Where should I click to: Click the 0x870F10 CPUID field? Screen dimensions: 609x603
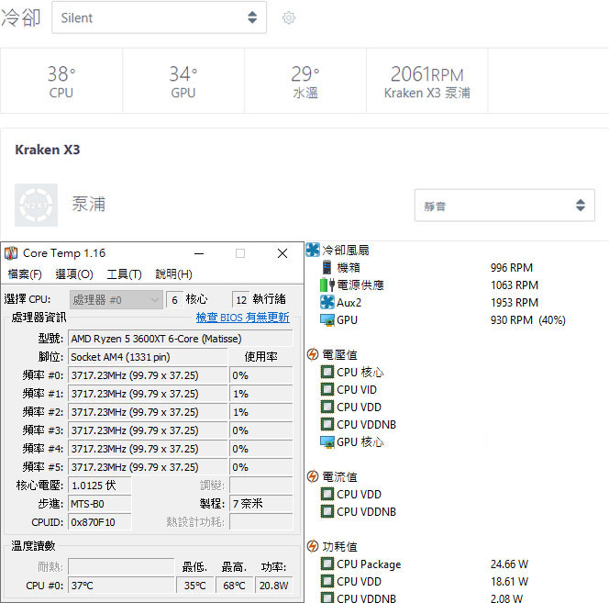coord(100,522)
